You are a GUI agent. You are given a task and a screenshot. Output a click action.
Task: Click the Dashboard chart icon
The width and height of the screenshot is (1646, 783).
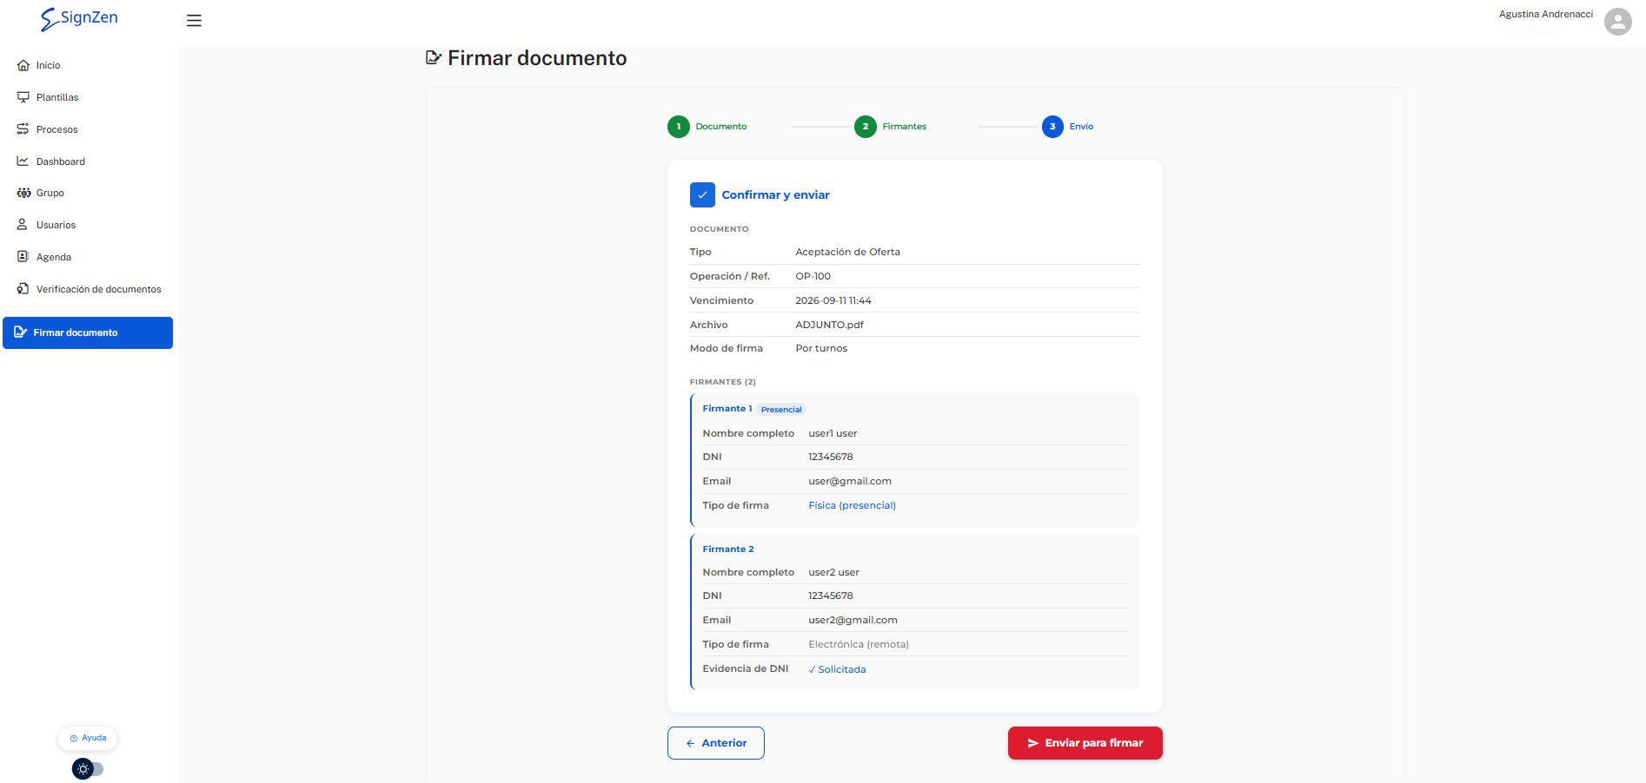[x=23, y=161]
